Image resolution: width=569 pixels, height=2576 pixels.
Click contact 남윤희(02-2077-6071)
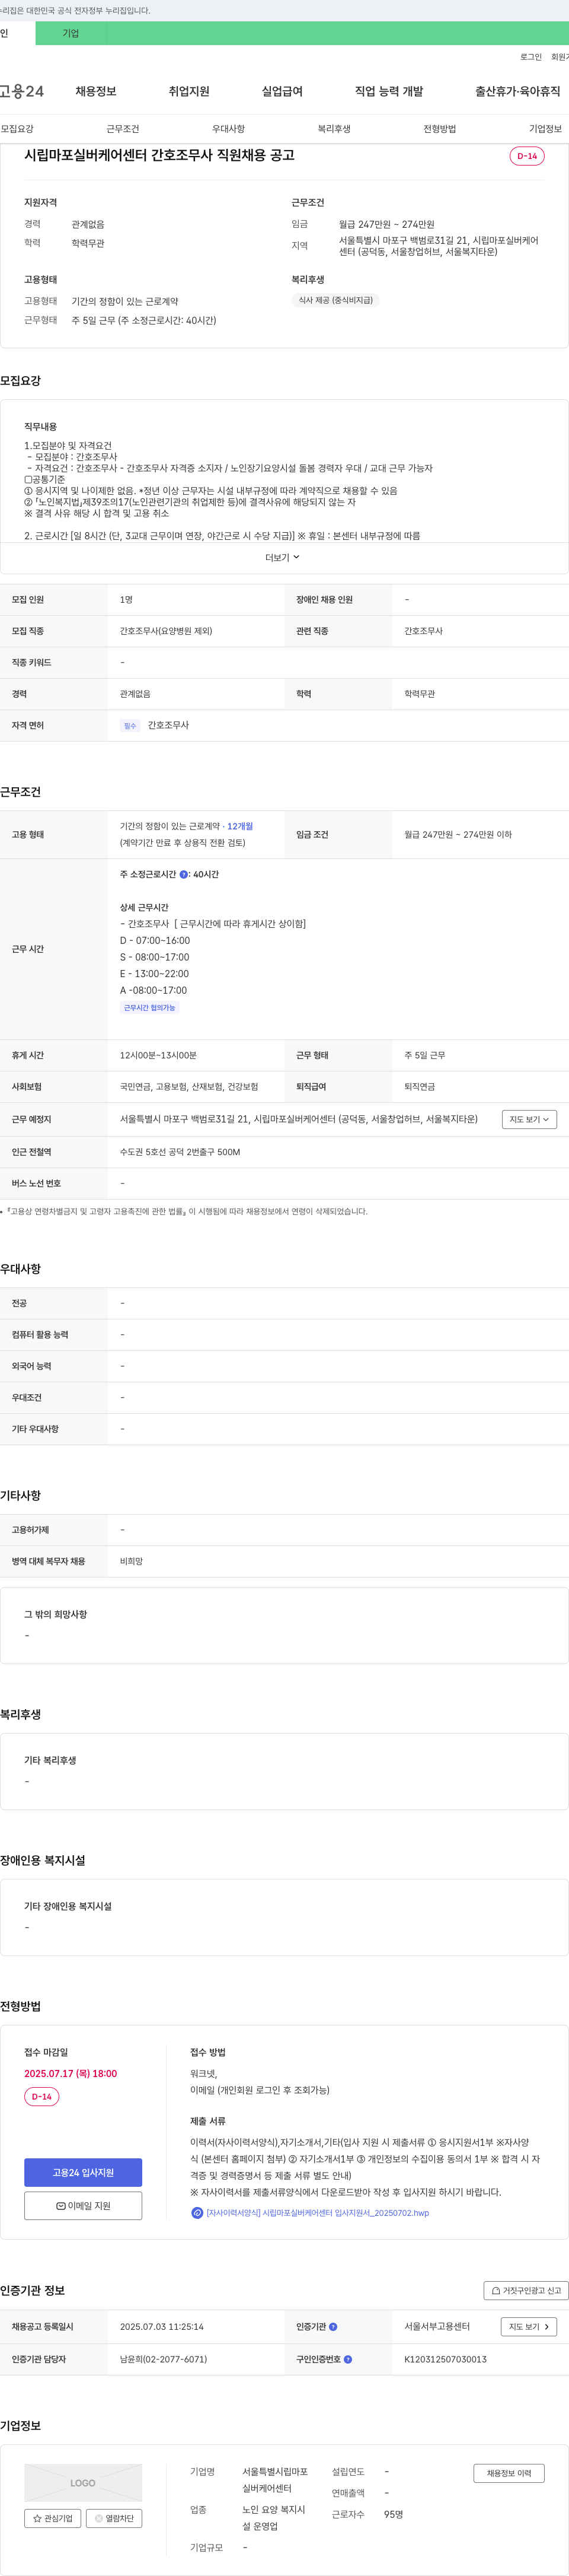click(x=164, y=2359)
